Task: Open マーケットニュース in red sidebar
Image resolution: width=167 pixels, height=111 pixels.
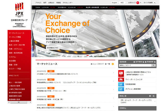Action: click(x=16, y=33)
